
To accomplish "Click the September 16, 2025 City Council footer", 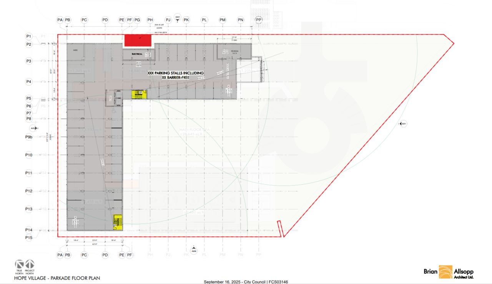I will pos(246,282).
